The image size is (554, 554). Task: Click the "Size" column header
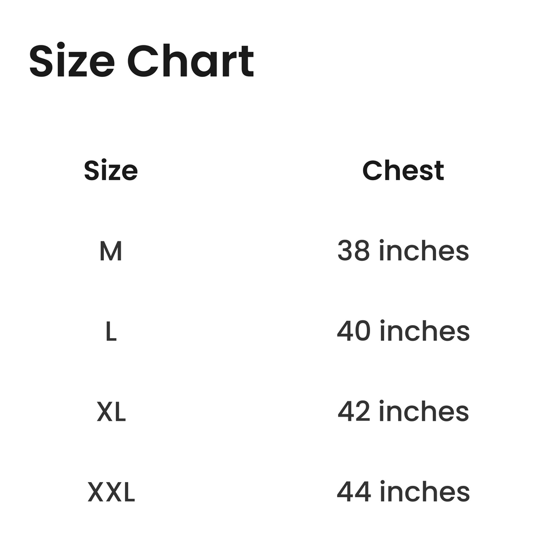111,170
